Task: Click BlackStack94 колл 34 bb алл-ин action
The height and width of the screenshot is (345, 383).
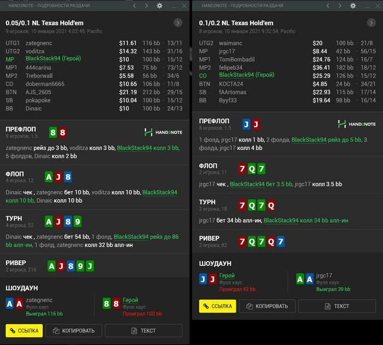Action: pyautogui.click(x=306, y=221)
